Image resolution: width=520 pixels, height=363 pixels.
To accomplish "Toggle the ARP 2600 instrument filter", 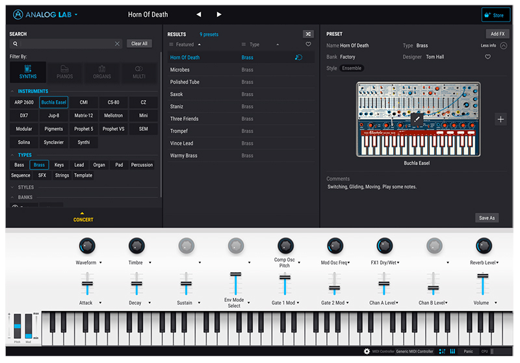I will pos(24,103).
